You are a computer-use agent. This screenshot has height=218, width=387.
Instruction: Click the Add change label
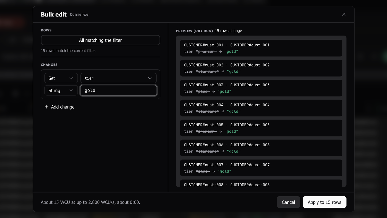click(x=63, y=107)
